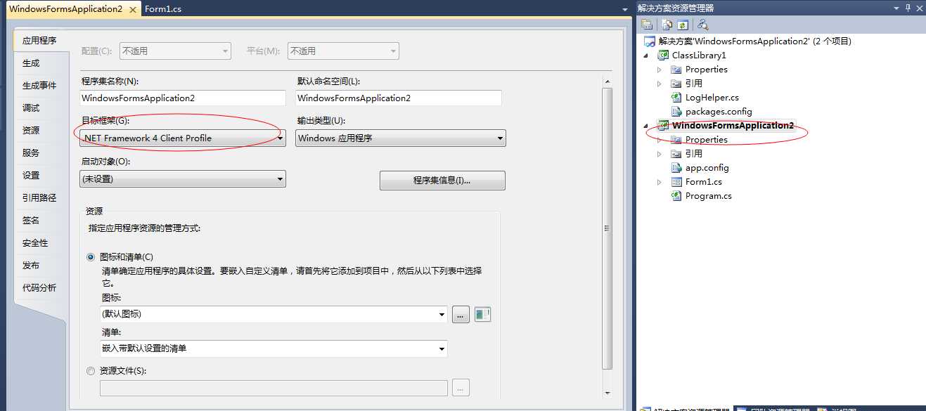Image resolution: width=926 pixels, height=411 pixels.
Task: Click the magnifier icon in Solution Explorer toolbar
Action: pos(702,25)
